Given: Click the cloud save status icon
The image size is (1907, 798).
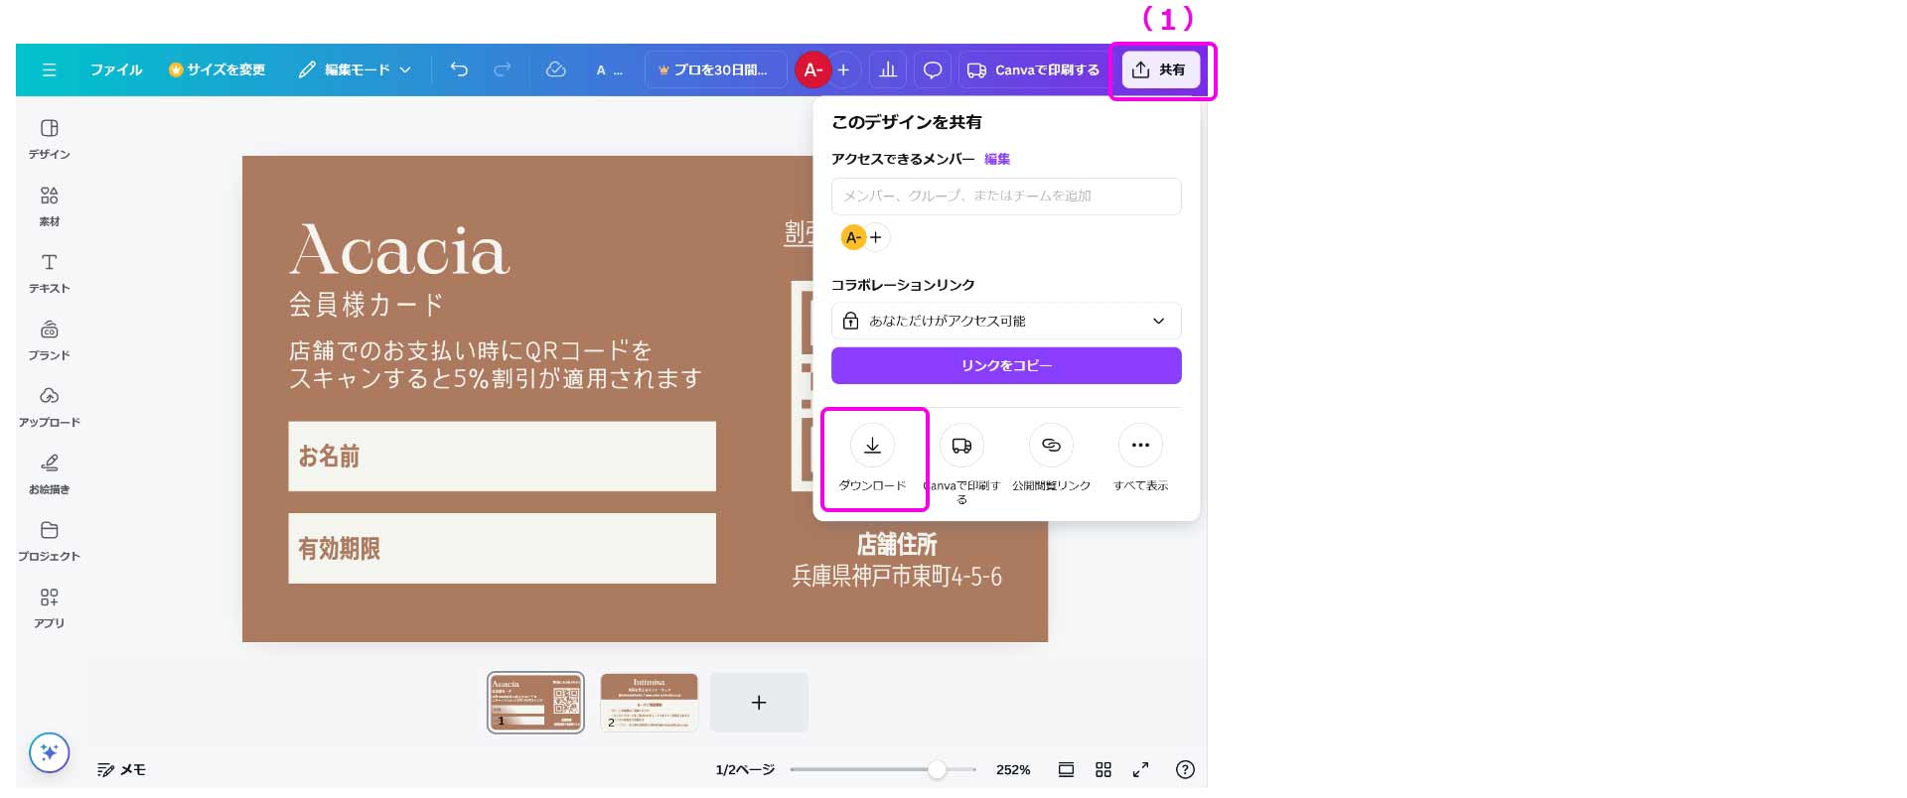Looking at the screenshot, I should pyautogui.click(x=556, y=69).
